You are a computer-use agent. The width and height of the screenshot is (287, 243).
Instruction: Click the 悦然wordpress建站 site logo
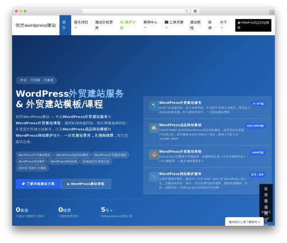click(36, 25)
